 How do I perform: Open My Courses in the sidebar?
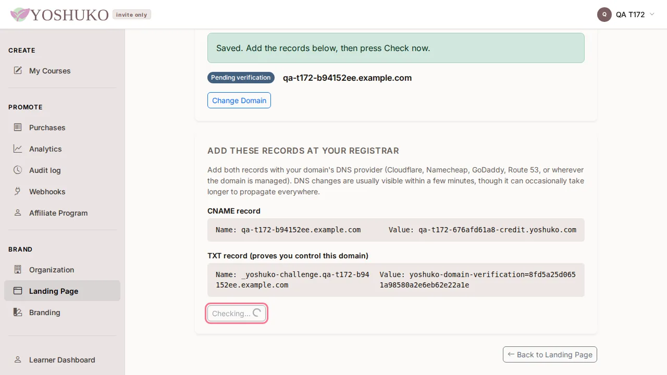pos(62,70)
